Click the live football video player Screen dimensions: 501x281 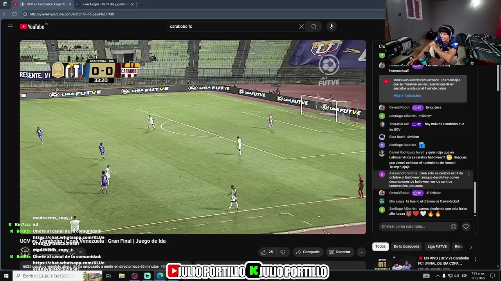tap(193, 137)
